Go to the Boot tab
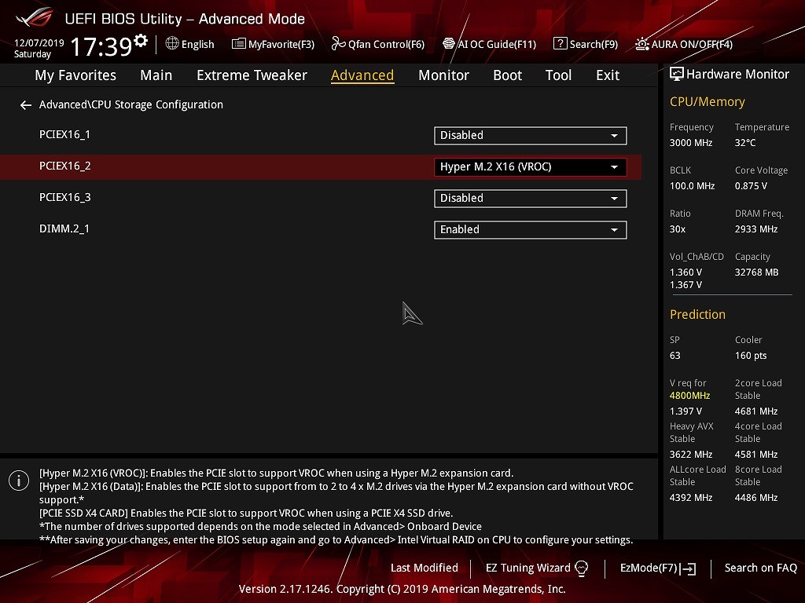 [x=507, y=75]
